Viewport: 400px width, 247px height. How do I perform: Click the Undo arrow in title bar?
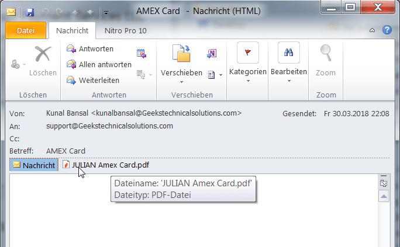click(x=45, y=12)
